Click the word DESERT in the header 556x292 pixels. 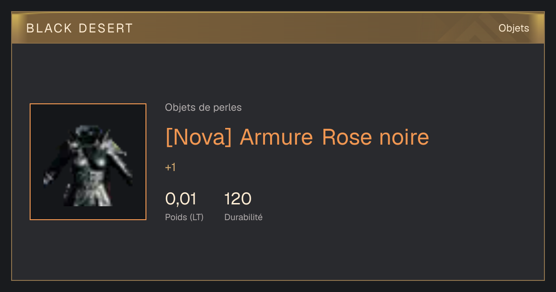pos(106,28)
